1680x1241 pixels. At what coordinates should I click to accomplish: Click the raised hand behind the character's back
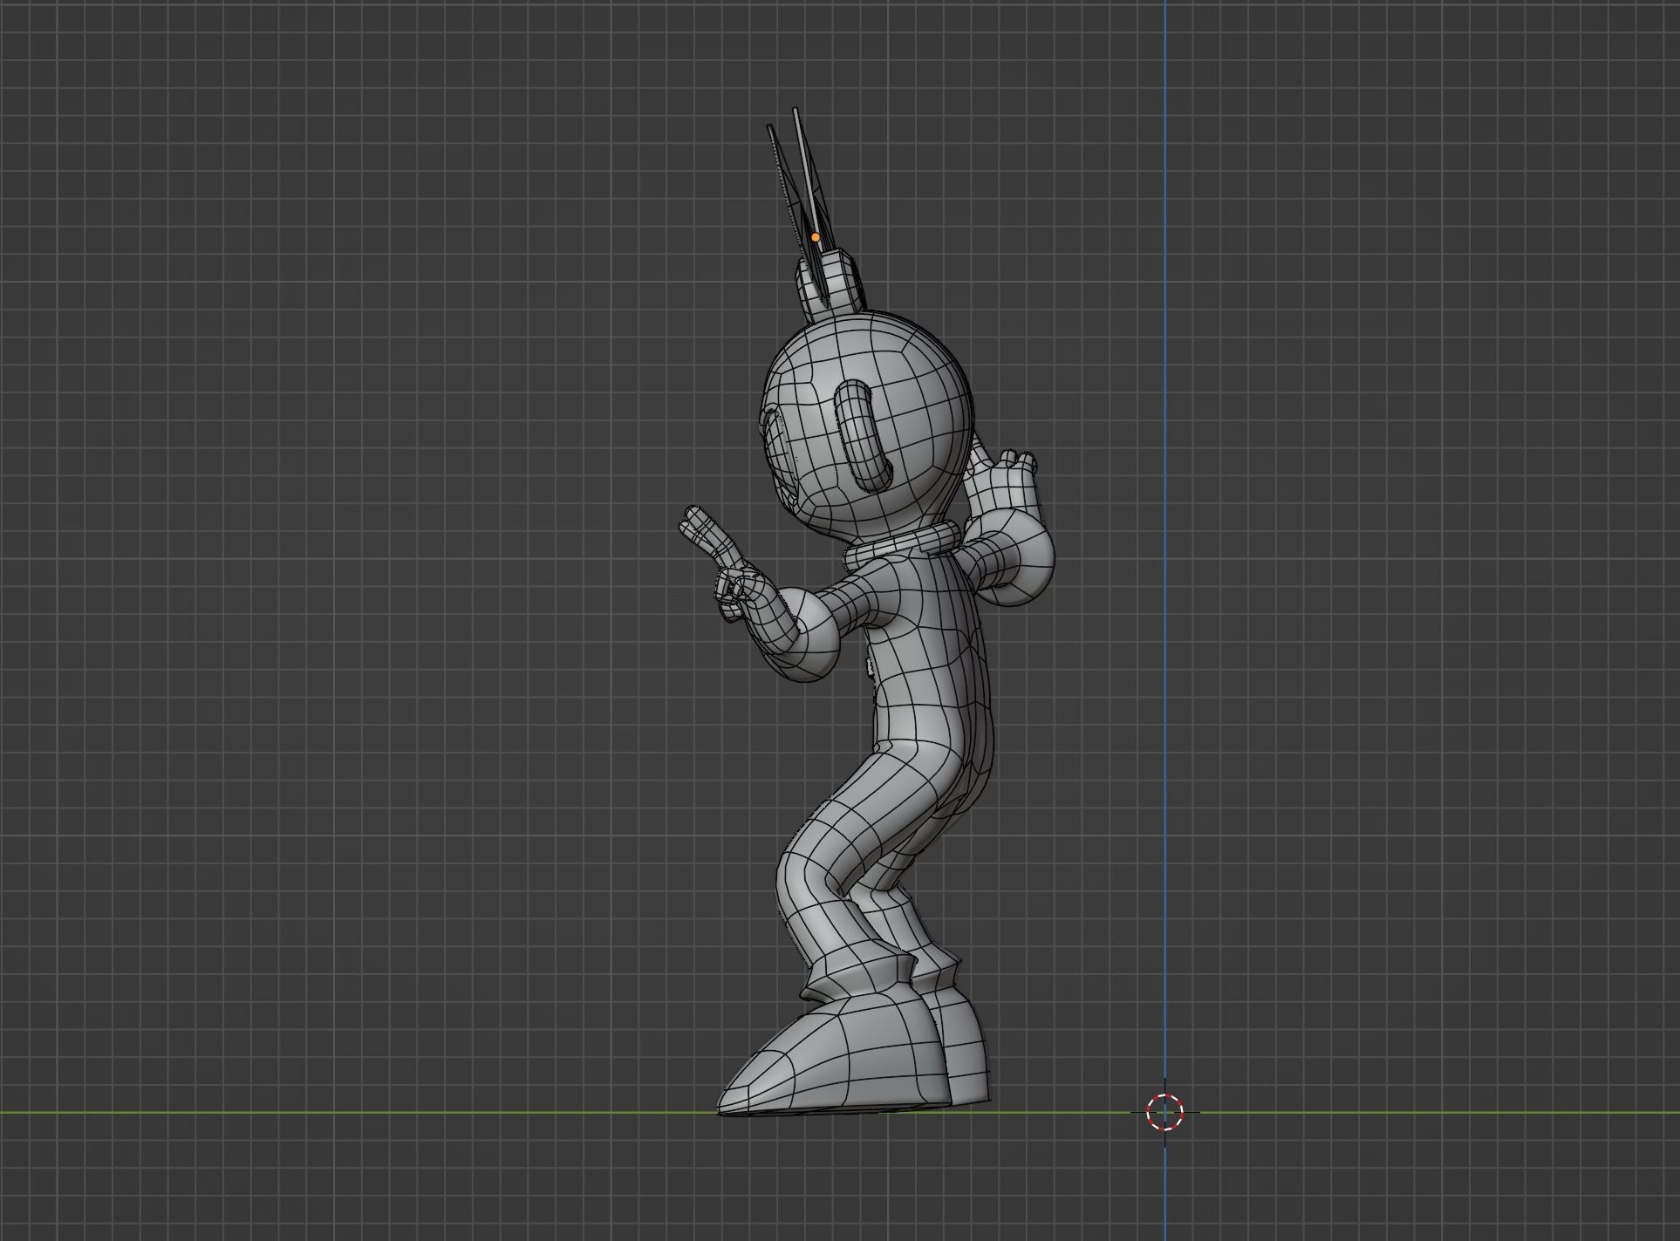1003,483
